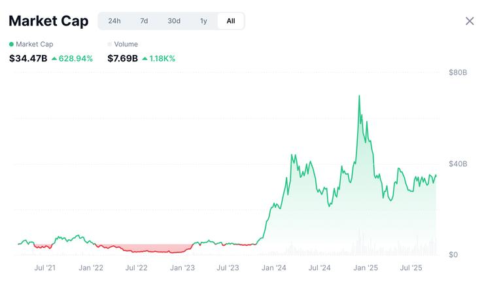The width and height of the screenshot is (484, 289).
Task: Click the Jan '24 x-axis marker
Action: 273,267
